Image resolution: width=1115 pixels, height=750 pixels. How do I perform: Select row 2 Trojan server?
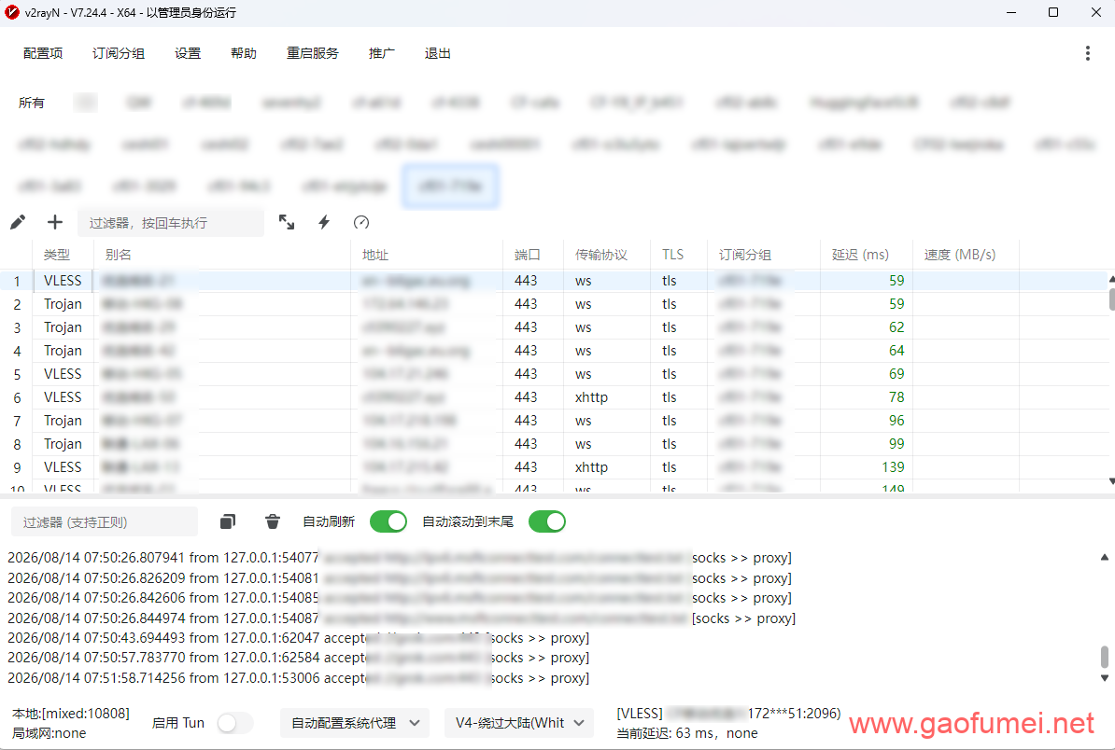[x=553, y=304]
